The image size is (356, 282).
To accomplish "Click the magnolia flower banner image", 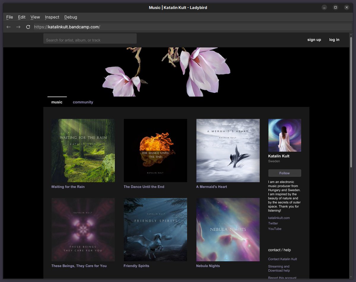I will (176, 72).
